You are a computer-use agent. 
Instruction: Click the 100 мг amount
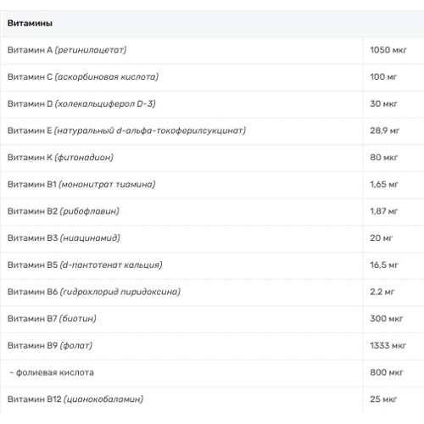(383, 77)
